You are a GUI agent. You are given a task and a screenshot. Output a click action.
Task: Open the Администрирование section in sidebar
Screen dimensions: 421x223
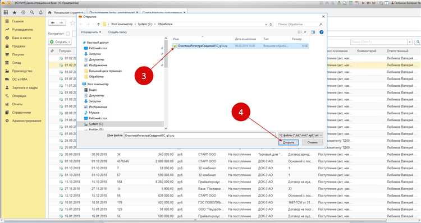(26, 121)
